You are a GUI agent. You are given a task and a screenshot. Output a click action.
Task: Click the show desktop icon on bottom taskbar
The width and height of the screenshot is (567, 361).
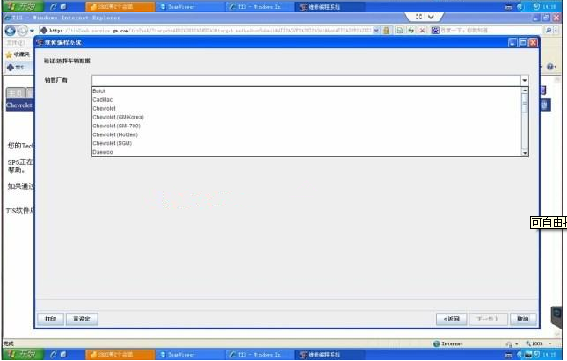(63, 355)
